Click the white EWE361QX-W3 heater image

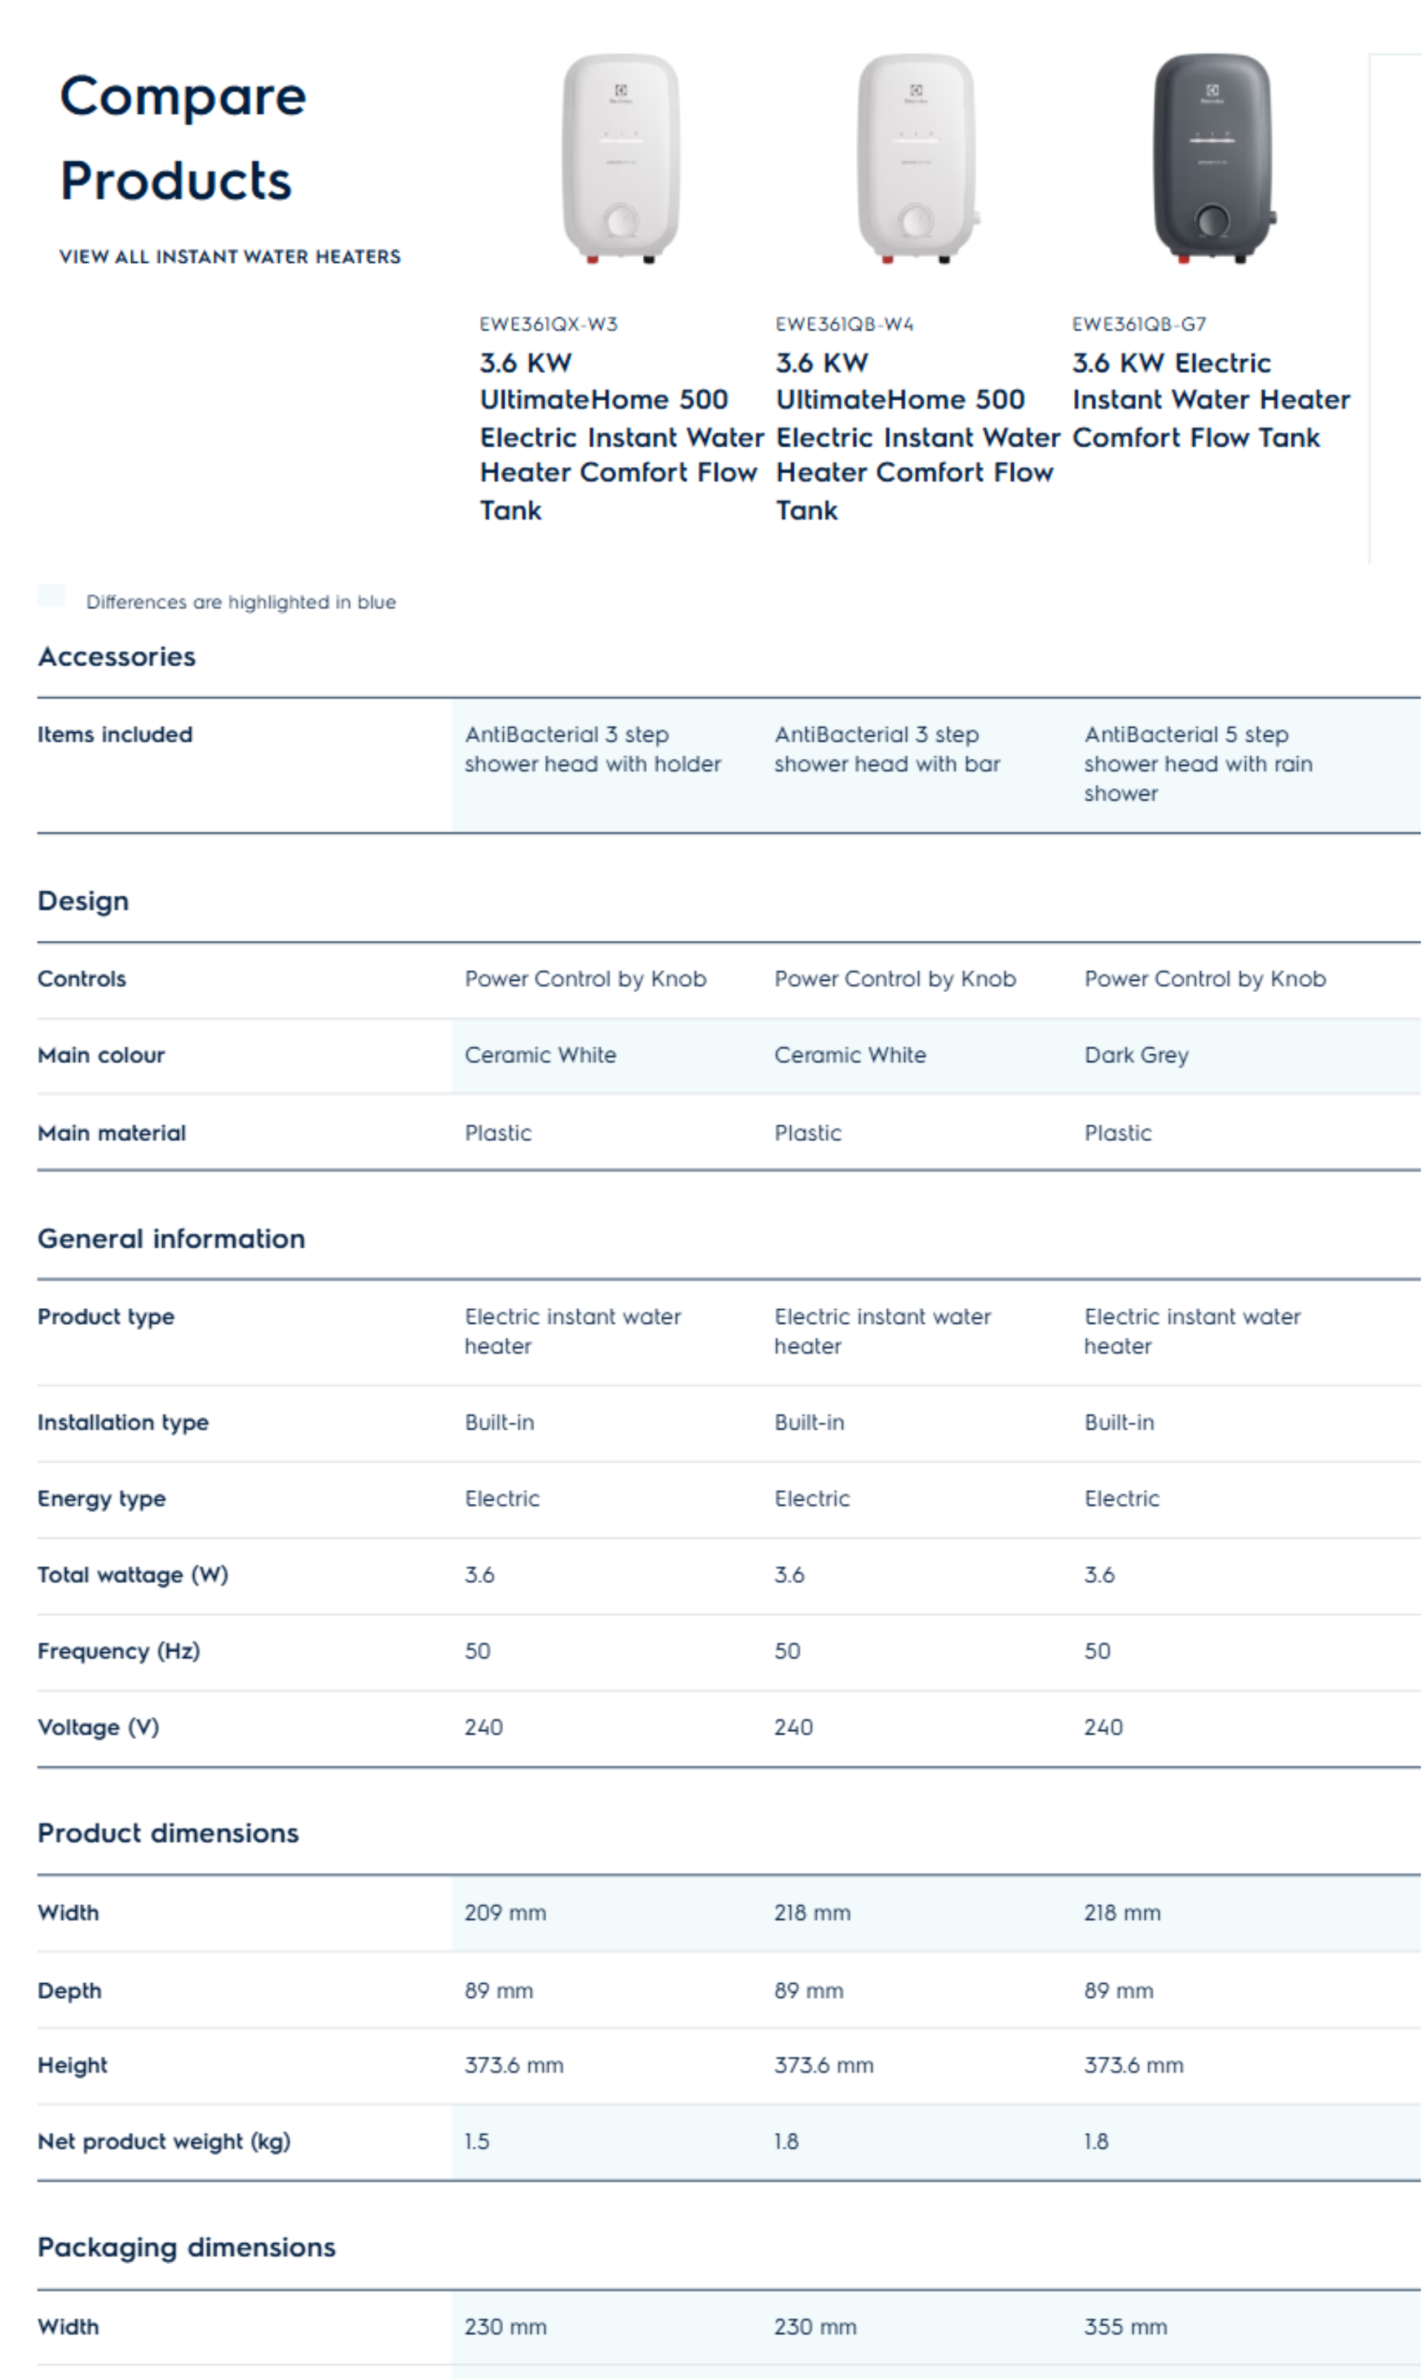coord(621,159)
